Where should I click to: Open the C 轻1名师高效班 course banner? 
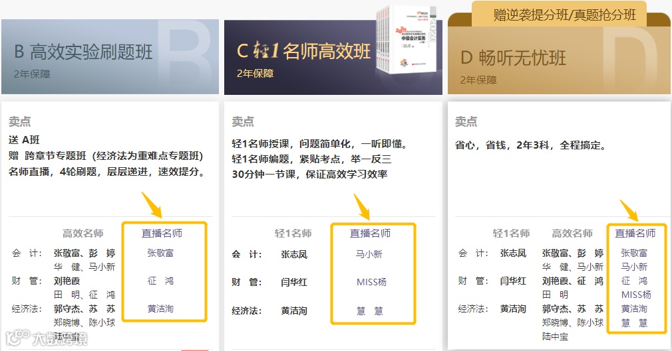coord(333,57)
